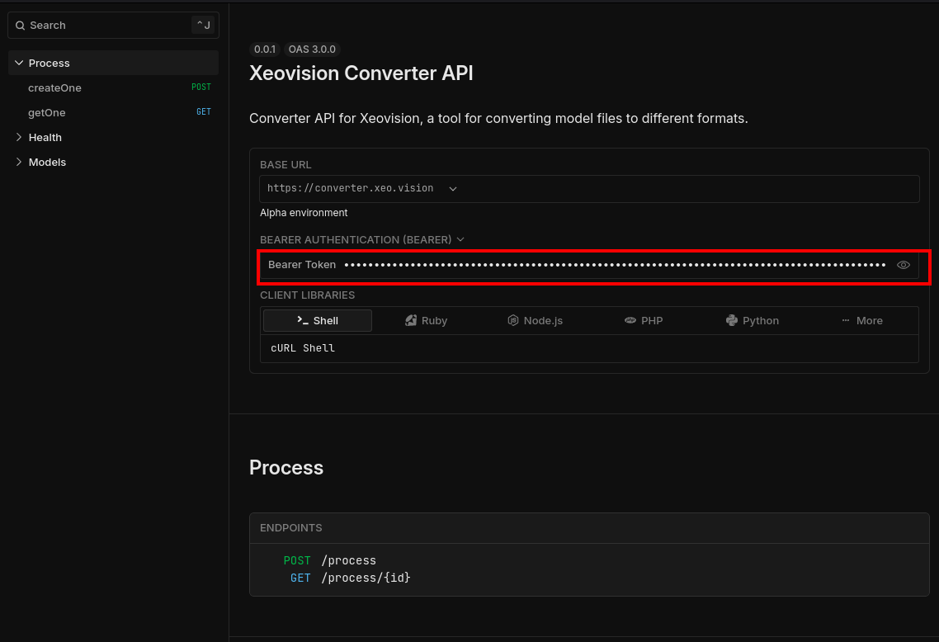This screenshot has width=939, height=642.
Task: Expand the Health sidebar section
Action: pyautogui.click(x=113, y=137)
